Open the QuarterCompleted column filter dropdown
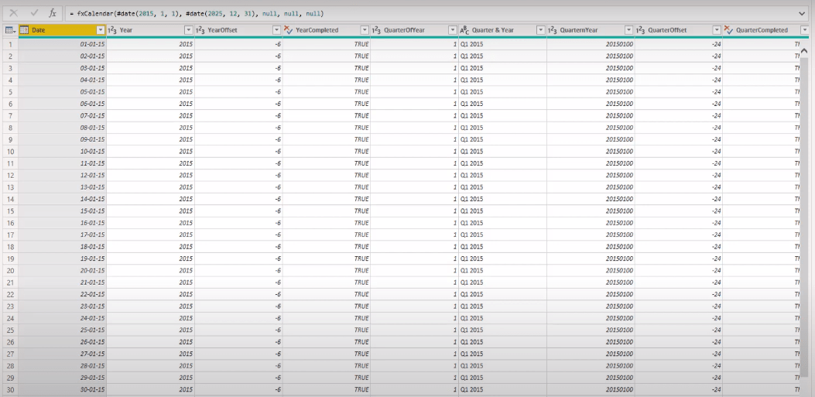Screen dimensions: 815x397 805,30
